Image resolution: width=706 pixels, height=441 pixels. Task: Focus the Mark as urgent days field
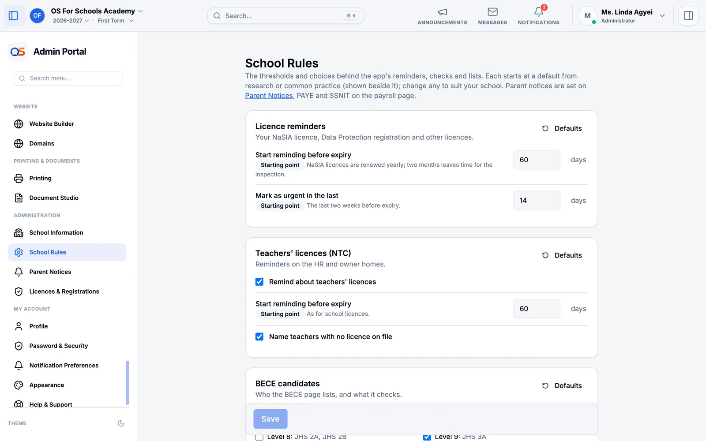pyautogui.click(x=537, y=201)
